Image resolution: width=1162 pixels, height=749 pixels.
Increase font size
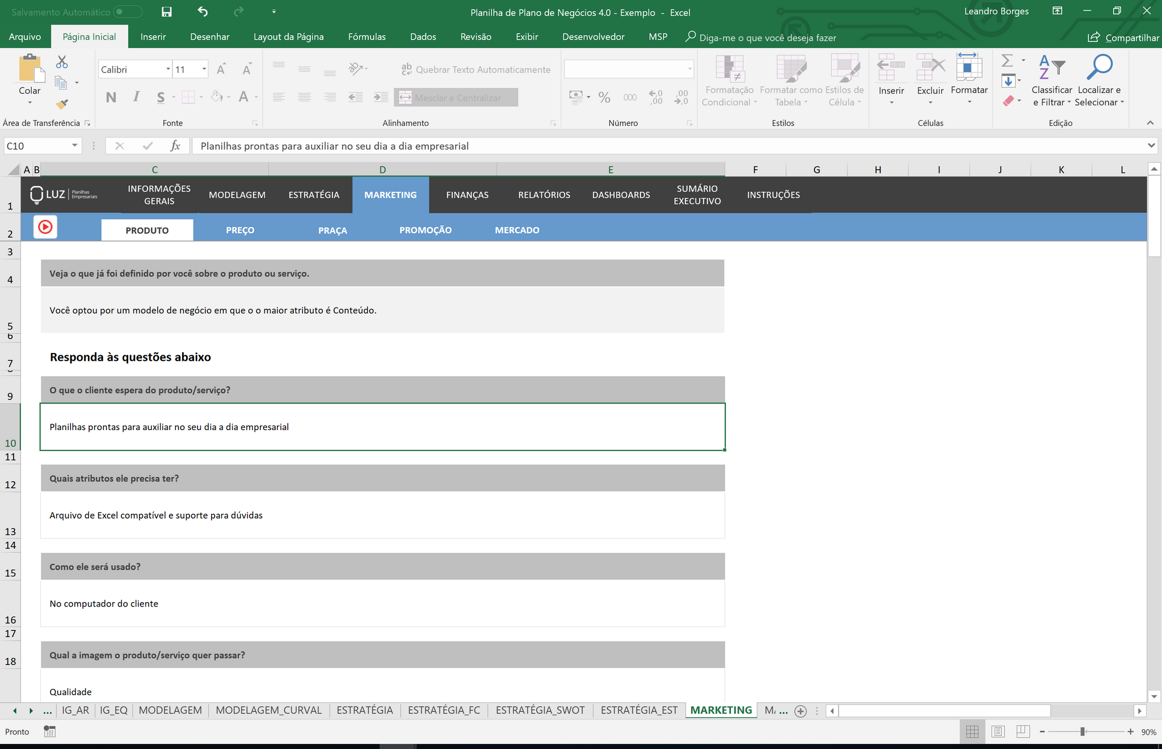[221, 69]
